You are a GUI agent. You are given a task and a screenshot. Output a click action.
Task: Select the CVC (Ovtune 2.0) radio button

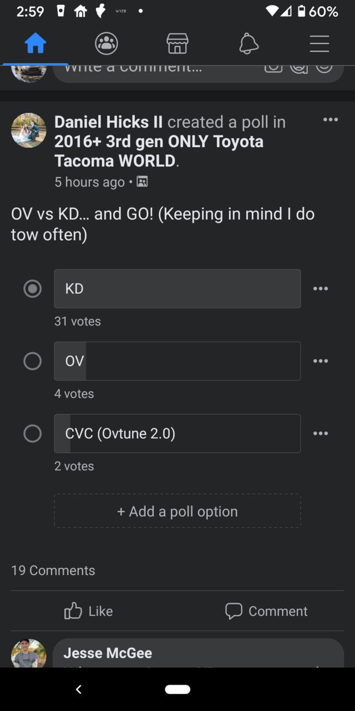pyautogui.click(x=33, y=433)
